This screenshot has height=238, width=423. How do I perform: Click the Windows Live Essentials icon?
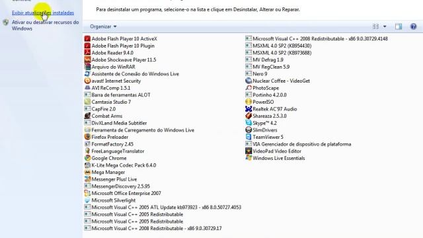(x=249, y=158)
